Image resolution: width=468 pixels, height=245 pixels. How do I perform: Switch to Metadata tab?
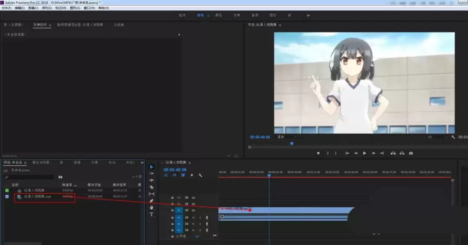119,25
